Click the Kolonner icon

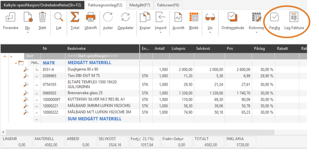click(x=256, y=17)
